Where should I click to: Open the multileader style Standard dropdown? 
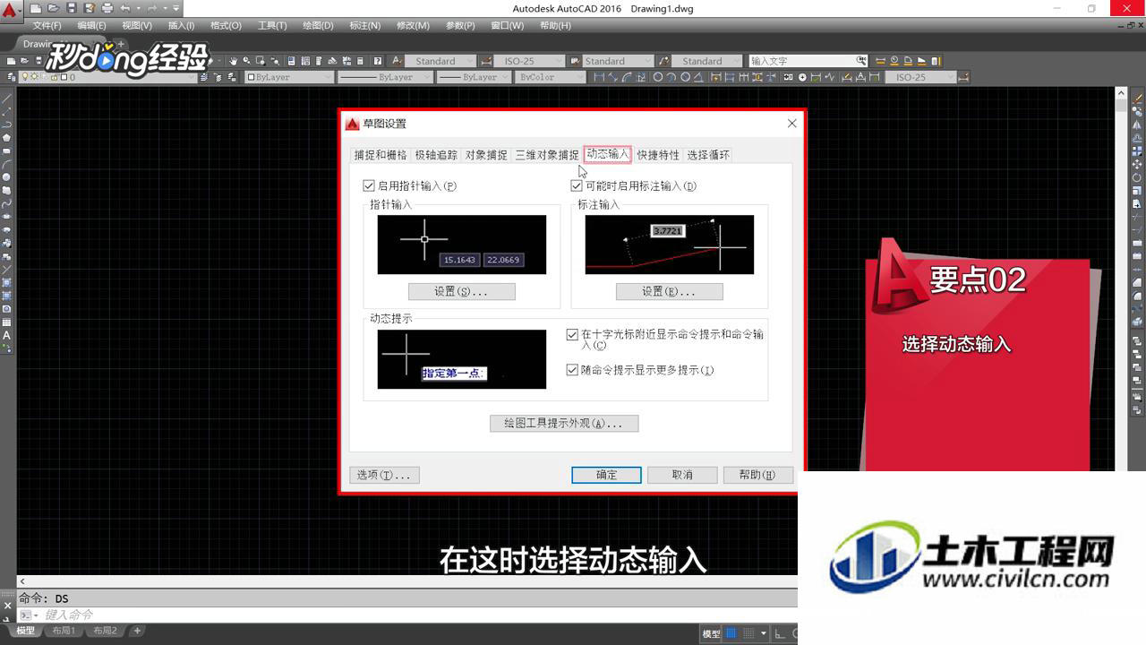[706, 61]
